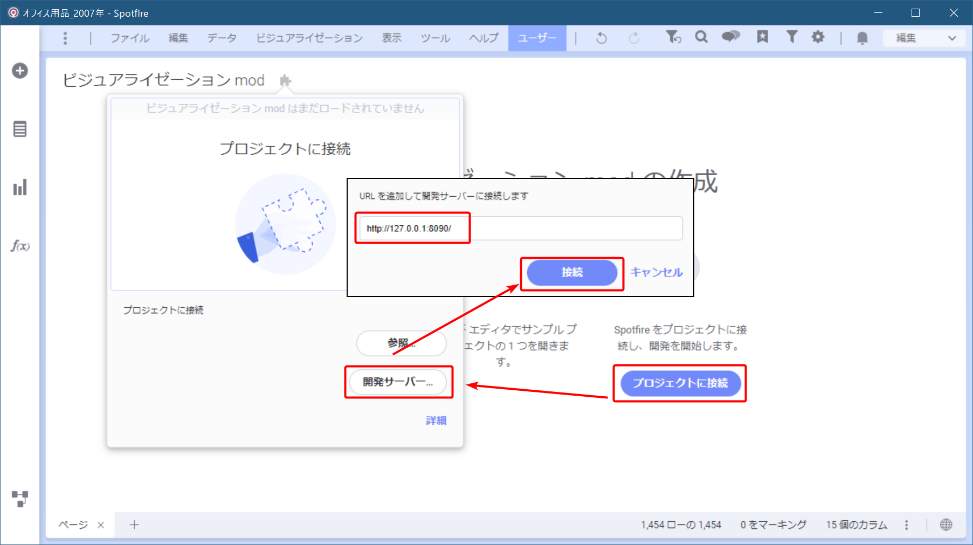The width and height of the screenshot is (973, 545).
Task: Click the 参照 button
Action: pos(401,343)
